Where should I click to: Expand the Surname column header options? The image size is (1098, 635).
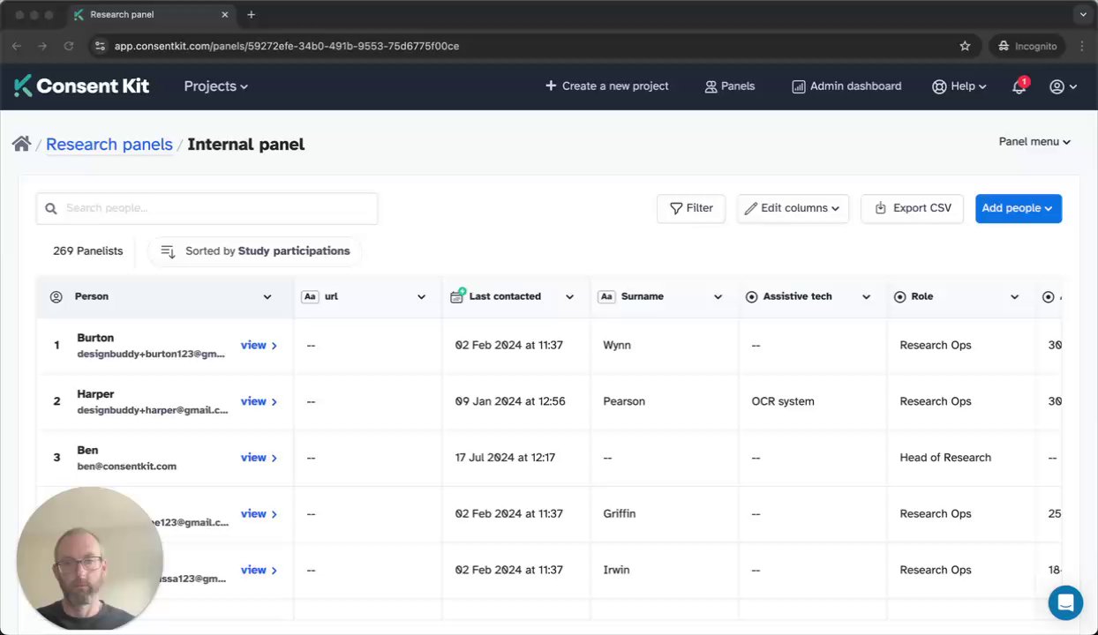point(718,296)
